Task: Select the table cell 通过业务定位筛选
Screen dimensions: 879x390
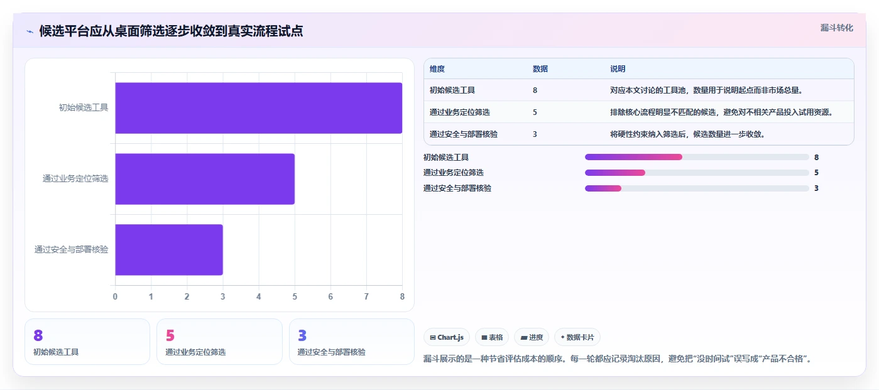Action: tap(460, 112)
